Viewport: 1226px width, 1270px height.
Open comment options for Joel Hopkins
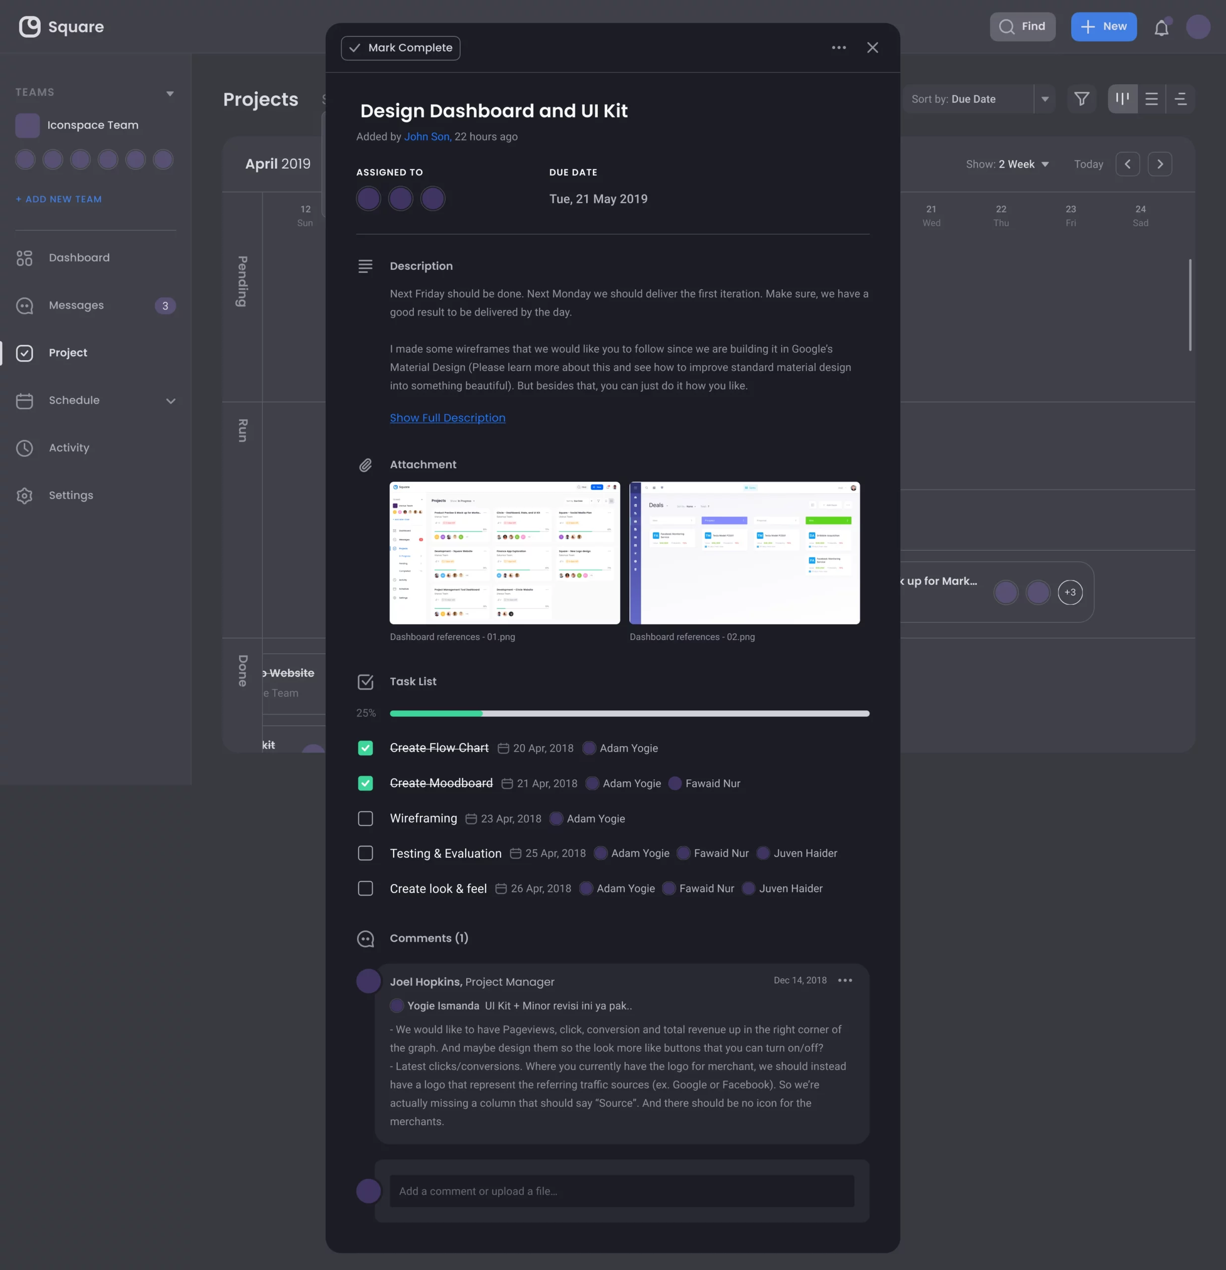pyautogui.click(x=845, y=980)
